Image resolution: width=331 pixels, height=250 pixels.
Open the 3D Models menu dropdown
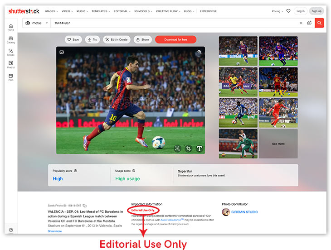143,11
